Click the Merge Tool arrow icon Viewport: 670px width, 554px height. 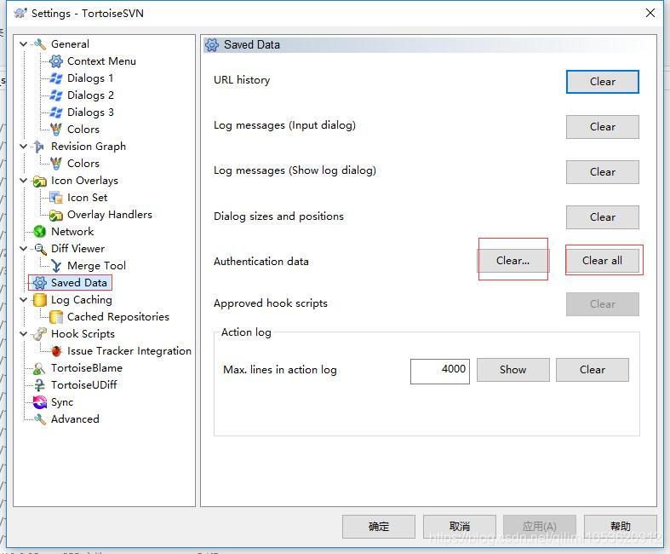(x=56, y=266)
